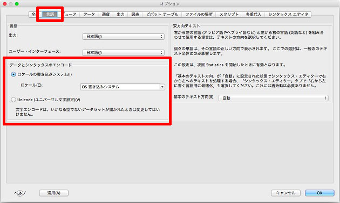The height and width of the screenshot is (203, 340).
Task: Click the 双方向テキスト group title
Action: (x=187, y=26)
